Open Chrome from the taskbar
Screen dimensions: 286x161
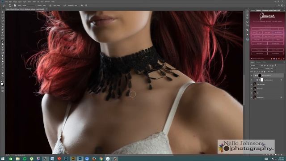click(x=101, y=159)
